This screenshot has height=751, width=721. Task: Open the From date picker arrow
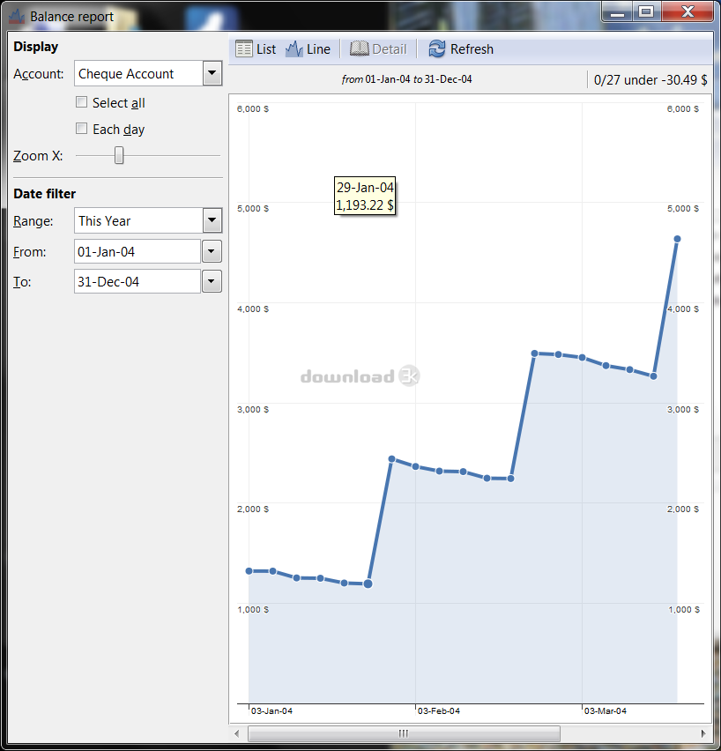(212, 251)
